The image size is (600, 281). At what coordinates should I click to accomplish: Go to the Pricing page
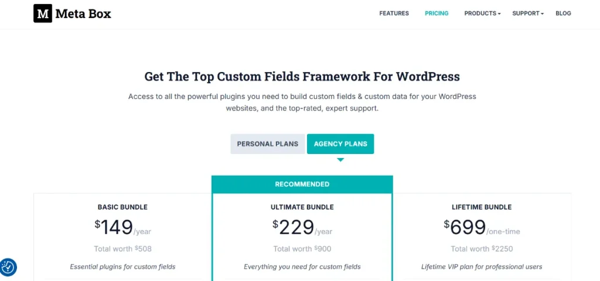[437, 13]
